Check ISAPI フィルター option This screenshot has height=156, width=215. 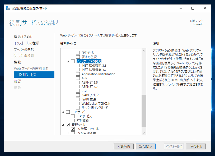click(x=78, y=95)
